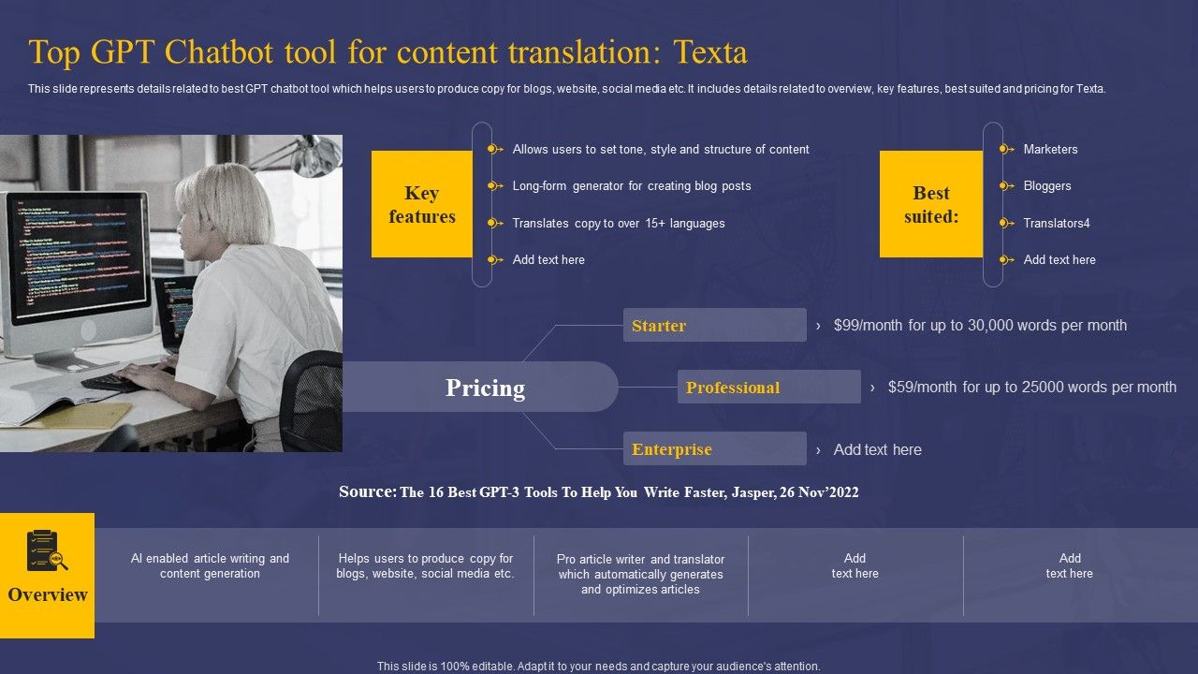Click the 'Translators4' text
1198x674 pixels.
tap(1057, 223)
